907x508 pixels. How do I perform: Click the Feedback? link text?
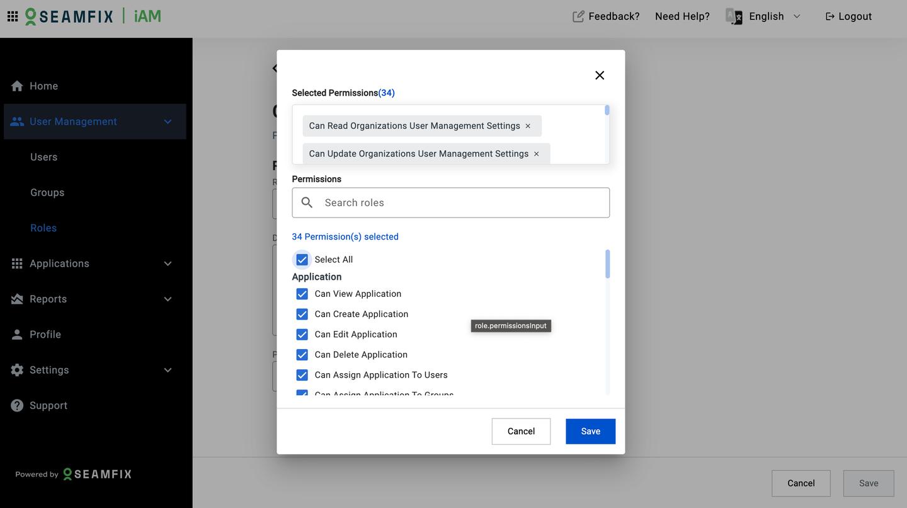pos(614,16)
